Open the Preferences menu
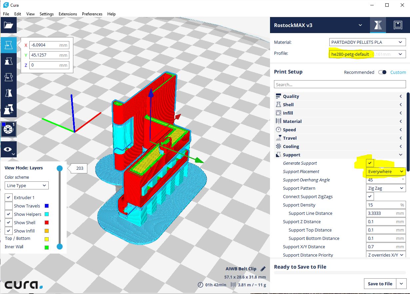The image size is (410, 294). coord(92,14)
